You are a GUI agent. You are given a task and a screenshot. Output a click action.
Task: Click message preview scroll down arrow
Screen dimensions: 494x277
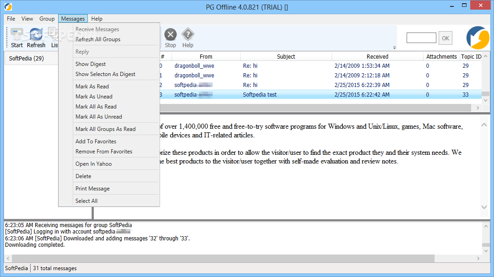point(484,207)
